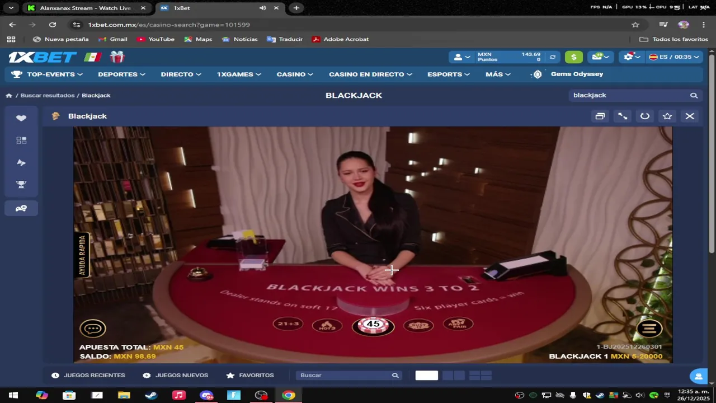The image size is (716, 403).
Task: Open the messages envelope dropdown
Action: pyautogui.click(x=600, y=57)
